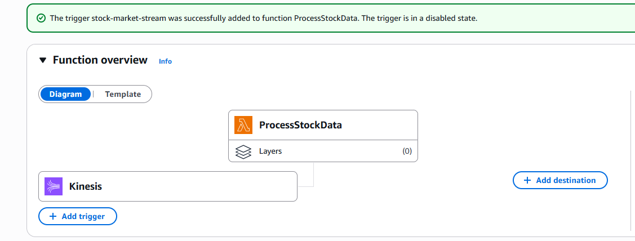Click the stacked Layers icon
Image resolution: width=635 pixels, height=241 pixels.
click(243, 151)
